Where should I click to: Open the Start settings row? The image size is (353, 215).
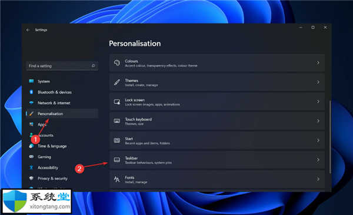(217, 140)
